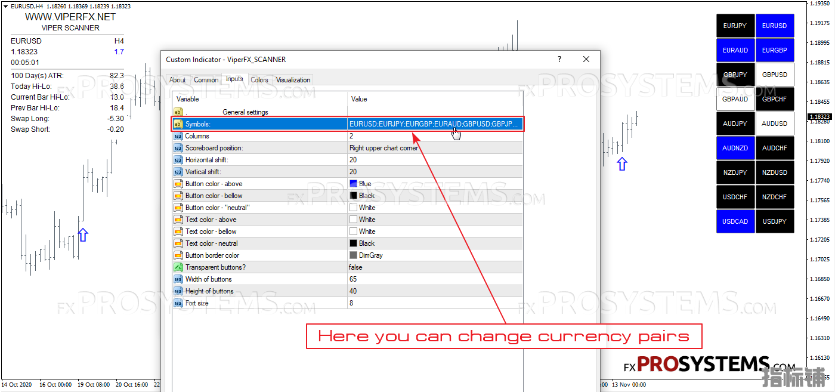
Task: Switch to the Common tab
Action: (x=206, y=80)
